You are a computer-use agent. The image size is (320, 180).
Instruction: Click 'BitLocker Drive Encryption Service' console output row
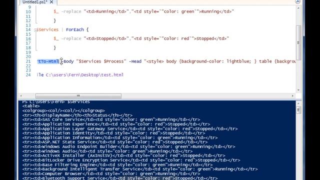[131, 160]
